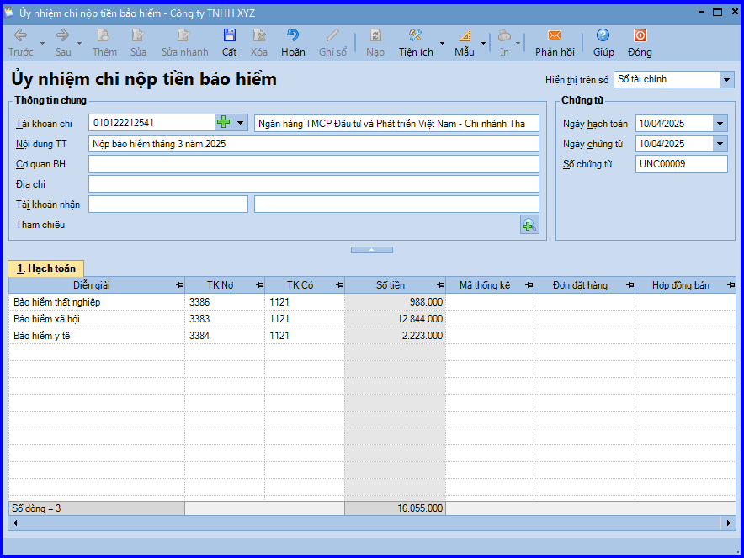Pin the TK Có column

coord(339,285)
